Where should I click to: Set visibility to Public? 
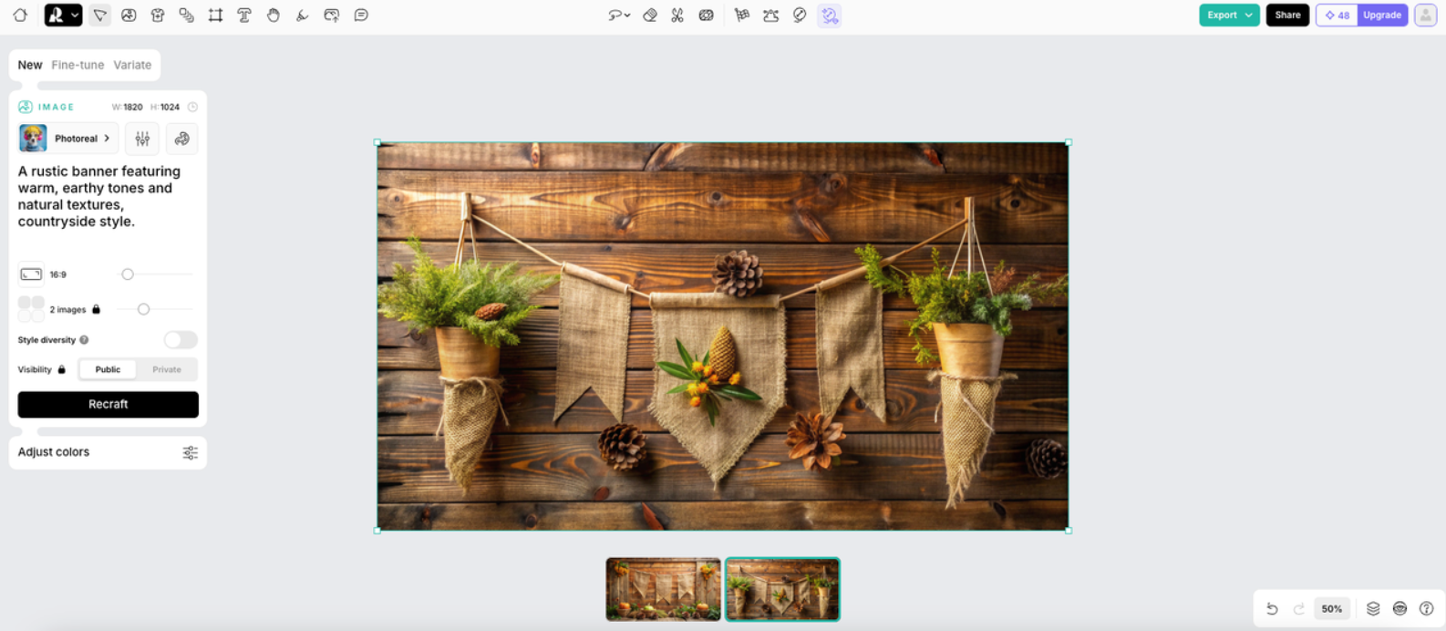click(108, 369)
